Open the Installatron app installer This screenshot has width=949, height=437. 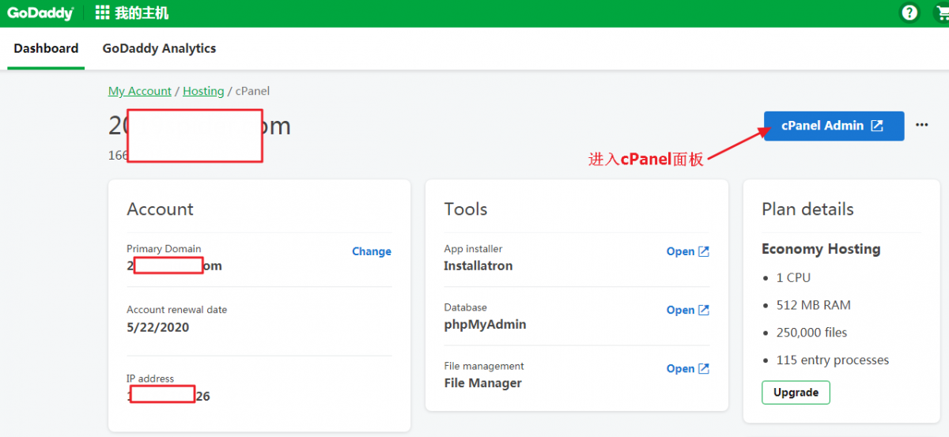(x=680, y=251)
